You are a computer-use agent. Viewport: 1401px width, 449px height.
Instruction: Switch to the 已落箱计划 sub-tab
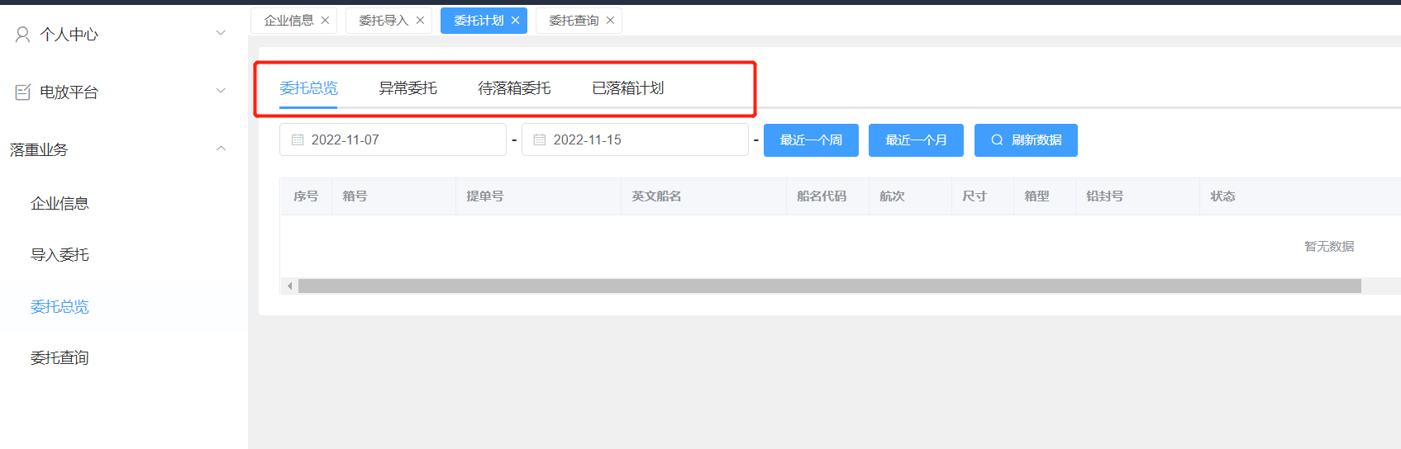click(x=628, y=88)
